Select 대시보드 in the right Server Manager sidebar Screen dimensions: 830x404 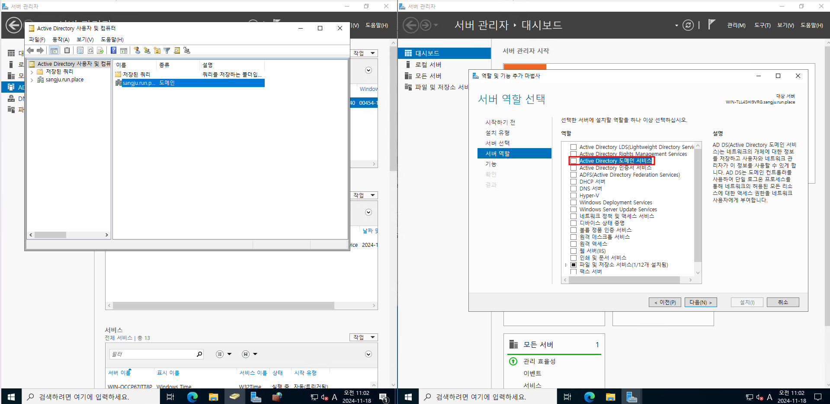tap(444, 53)
